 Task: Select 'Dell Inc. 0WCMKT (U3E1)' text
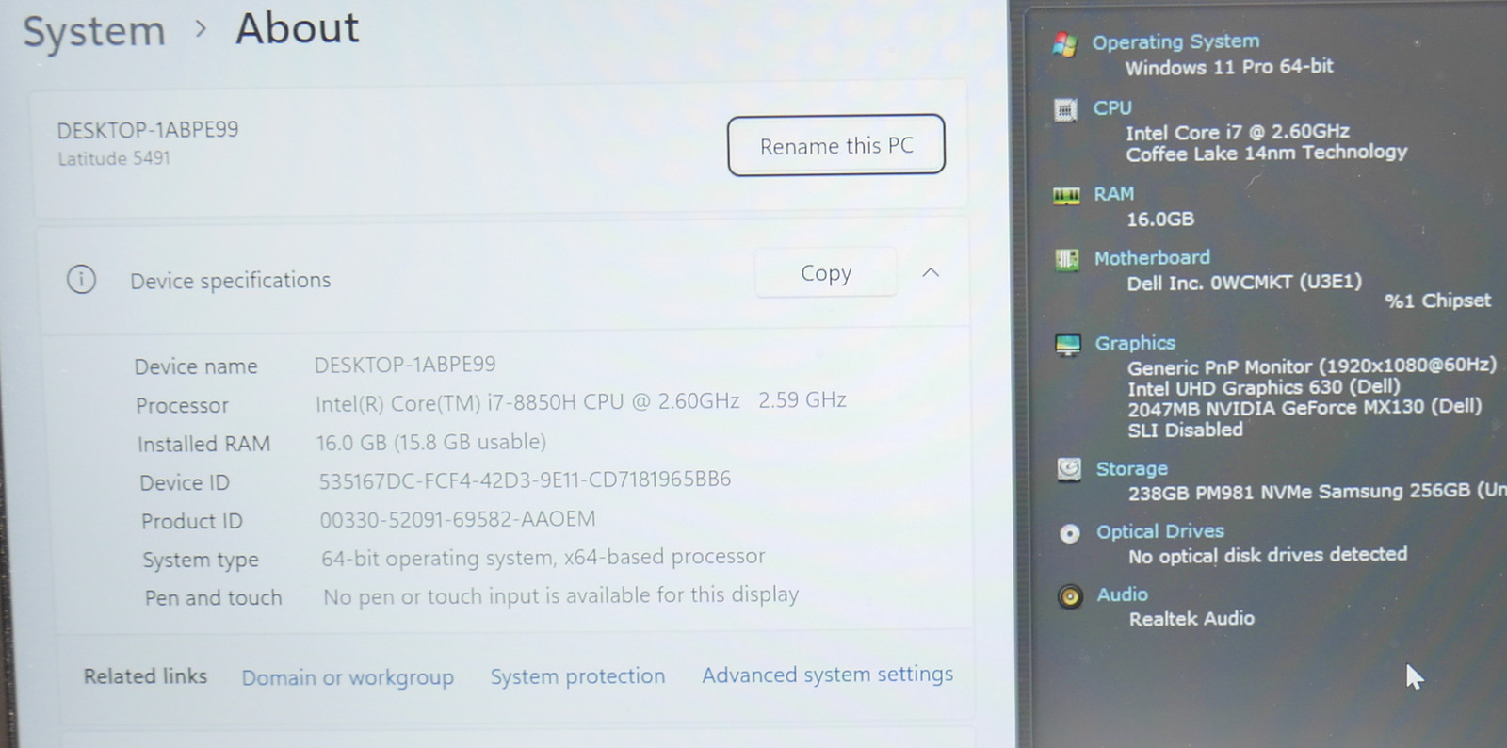pyautogui.click(x=1244, y=283)
